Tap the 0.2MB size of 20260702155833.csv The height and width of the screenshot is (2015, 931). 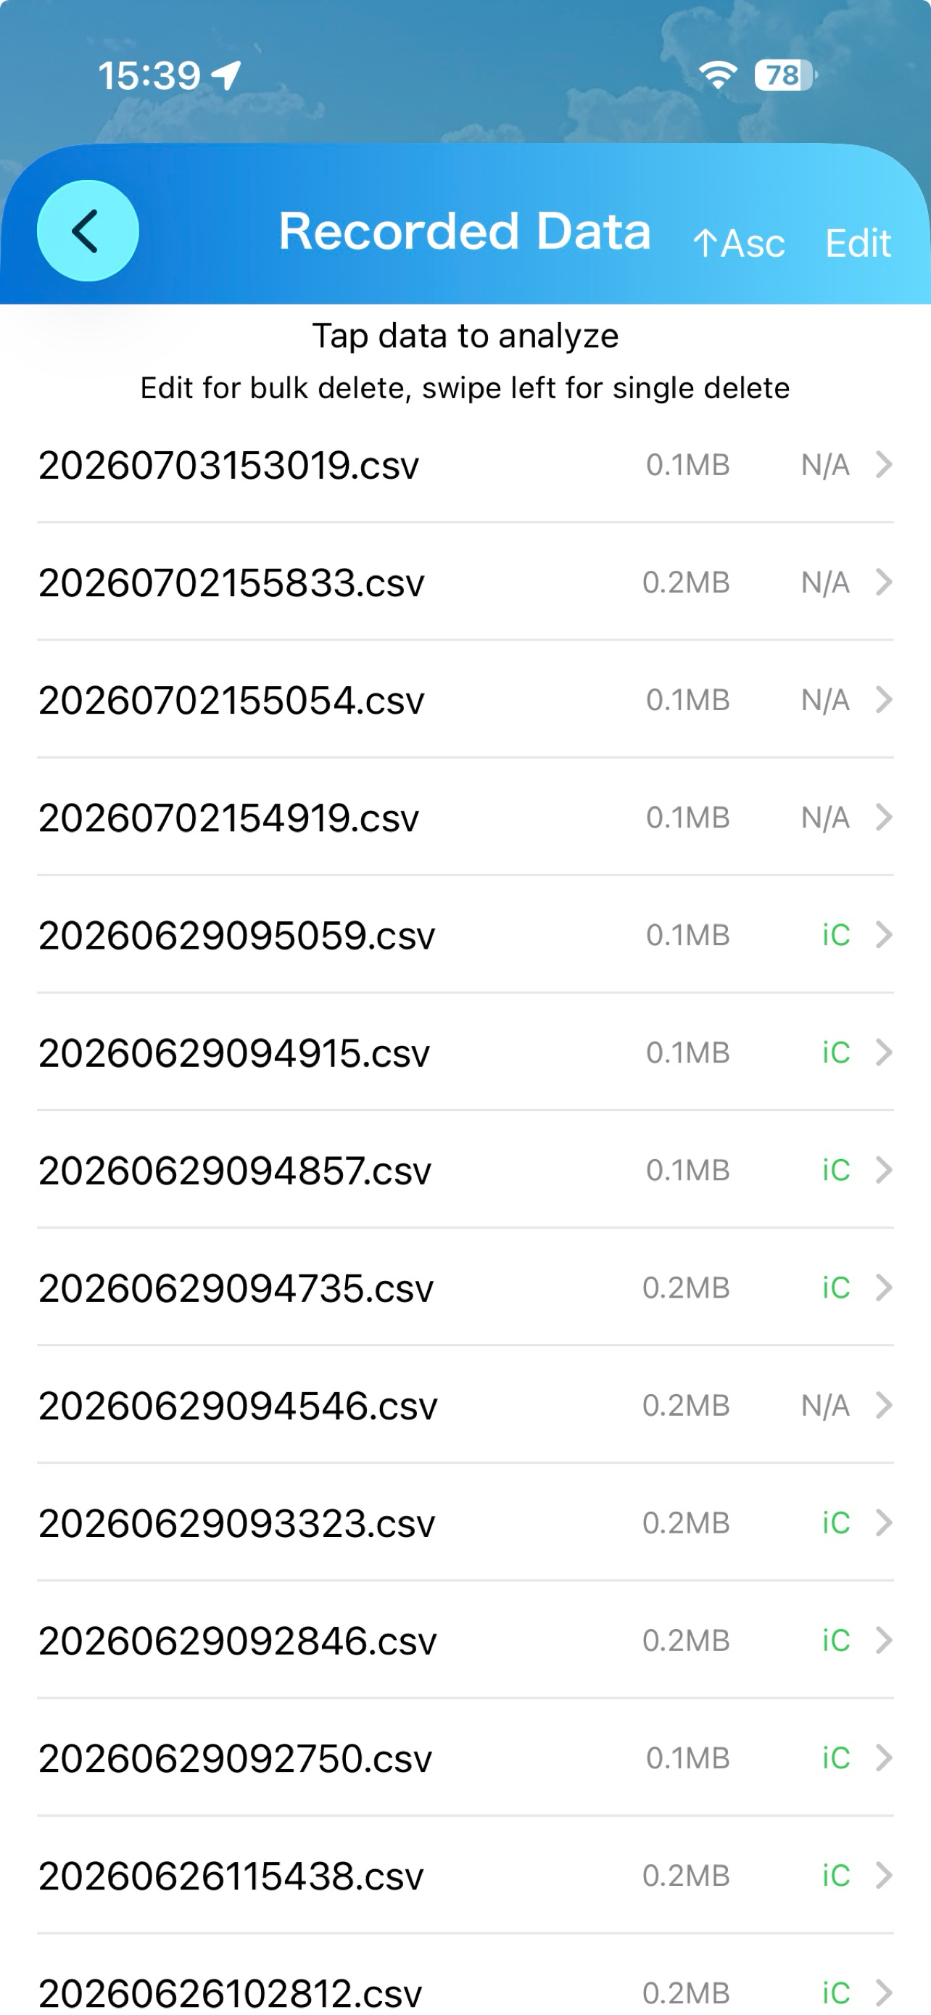687,582
